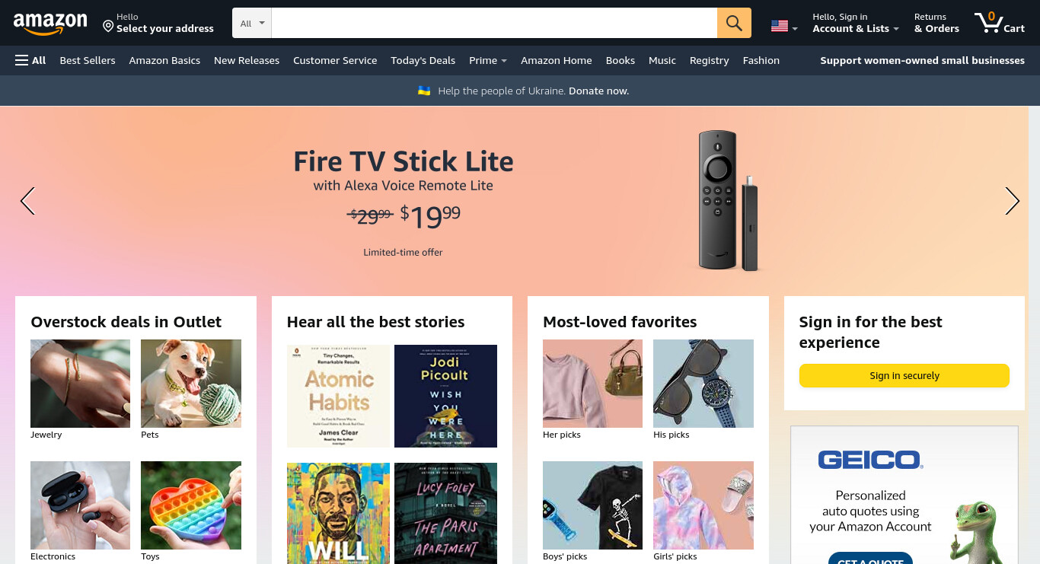This screenshot has width=1040, height=564.
Task: Open the shopping cart icon
Action: click(1000, 23)
